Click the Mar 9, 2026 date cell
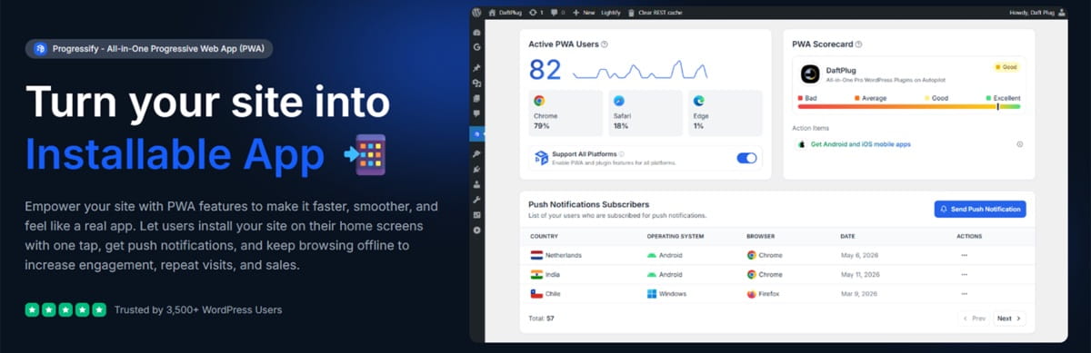Viewport: 1091px width, 353px height. click(x=858, y=294)
